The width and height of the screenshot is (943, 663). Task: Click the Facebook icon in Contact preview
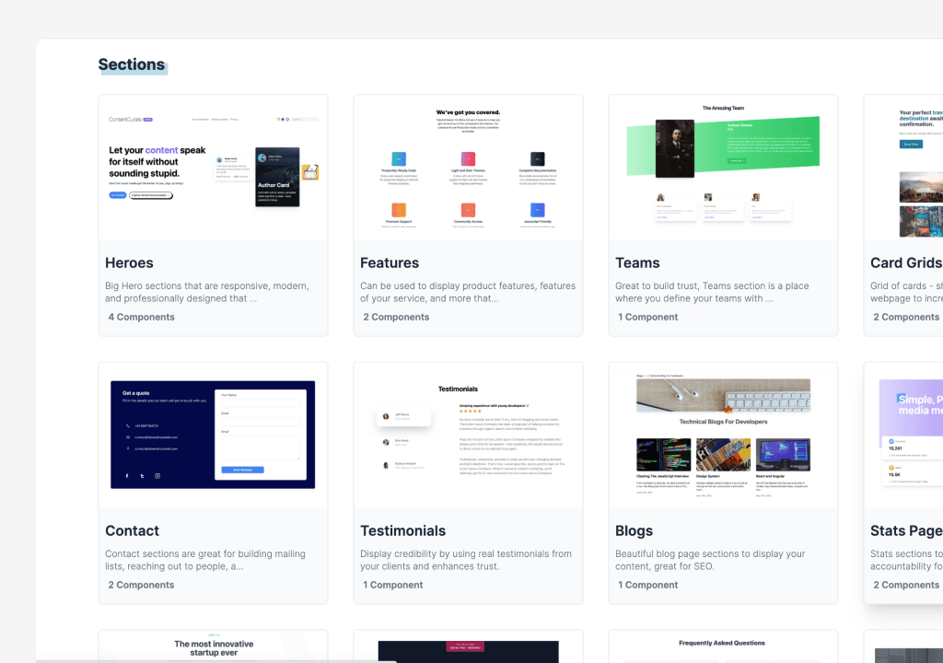tap(127, 476)
